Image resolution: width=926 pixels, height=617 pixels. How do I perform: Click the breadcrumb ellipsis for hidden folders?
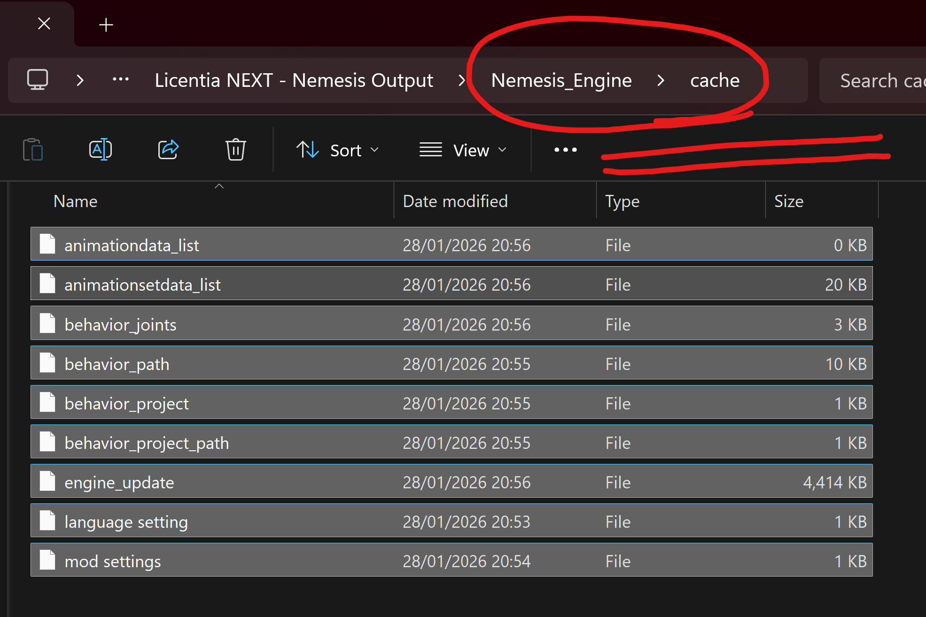pyautogui.click(x=121, y=80)
